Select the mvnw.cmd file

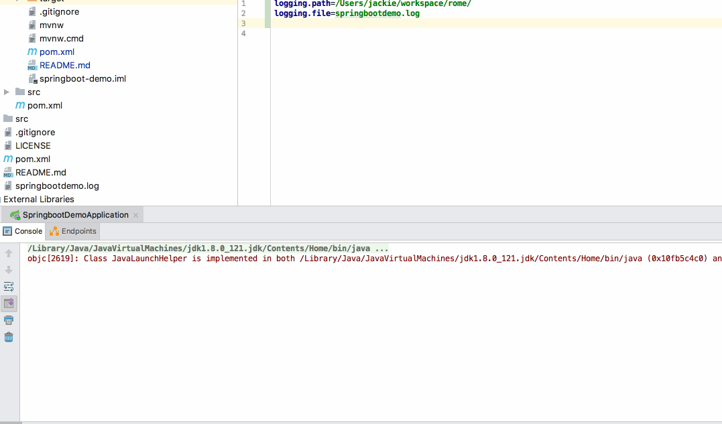[61, 39]
